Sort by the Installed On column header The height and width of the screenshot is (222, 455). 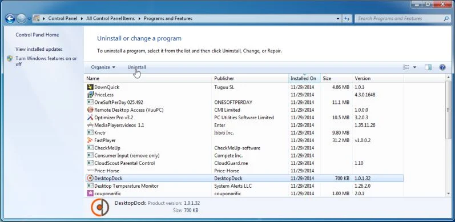305,78
